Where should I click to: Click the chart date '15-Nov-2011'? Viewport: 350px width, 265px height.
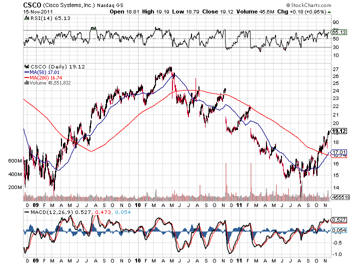(38, 12)
